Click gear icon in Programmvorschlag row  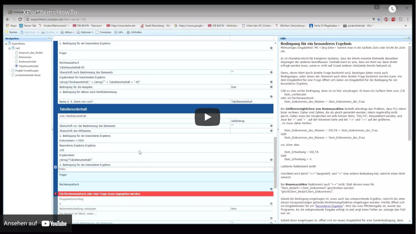point(271,204)
